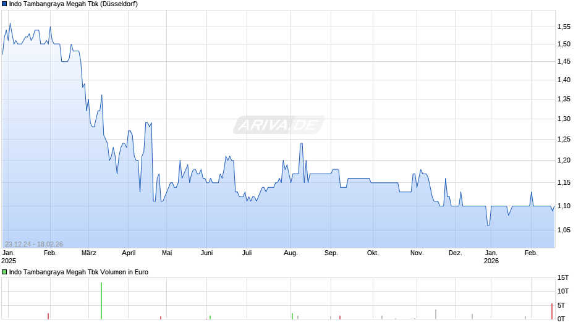Click the 1,40 price axis label
Viewport: 581px width, 325px height.
point(564,80)
